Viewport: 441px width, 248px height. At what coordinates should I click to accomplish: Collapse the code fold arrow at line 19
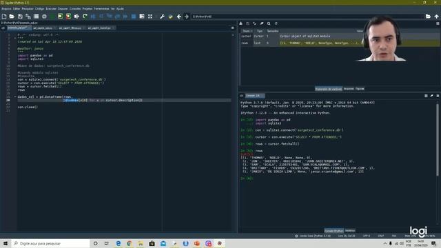15,96
